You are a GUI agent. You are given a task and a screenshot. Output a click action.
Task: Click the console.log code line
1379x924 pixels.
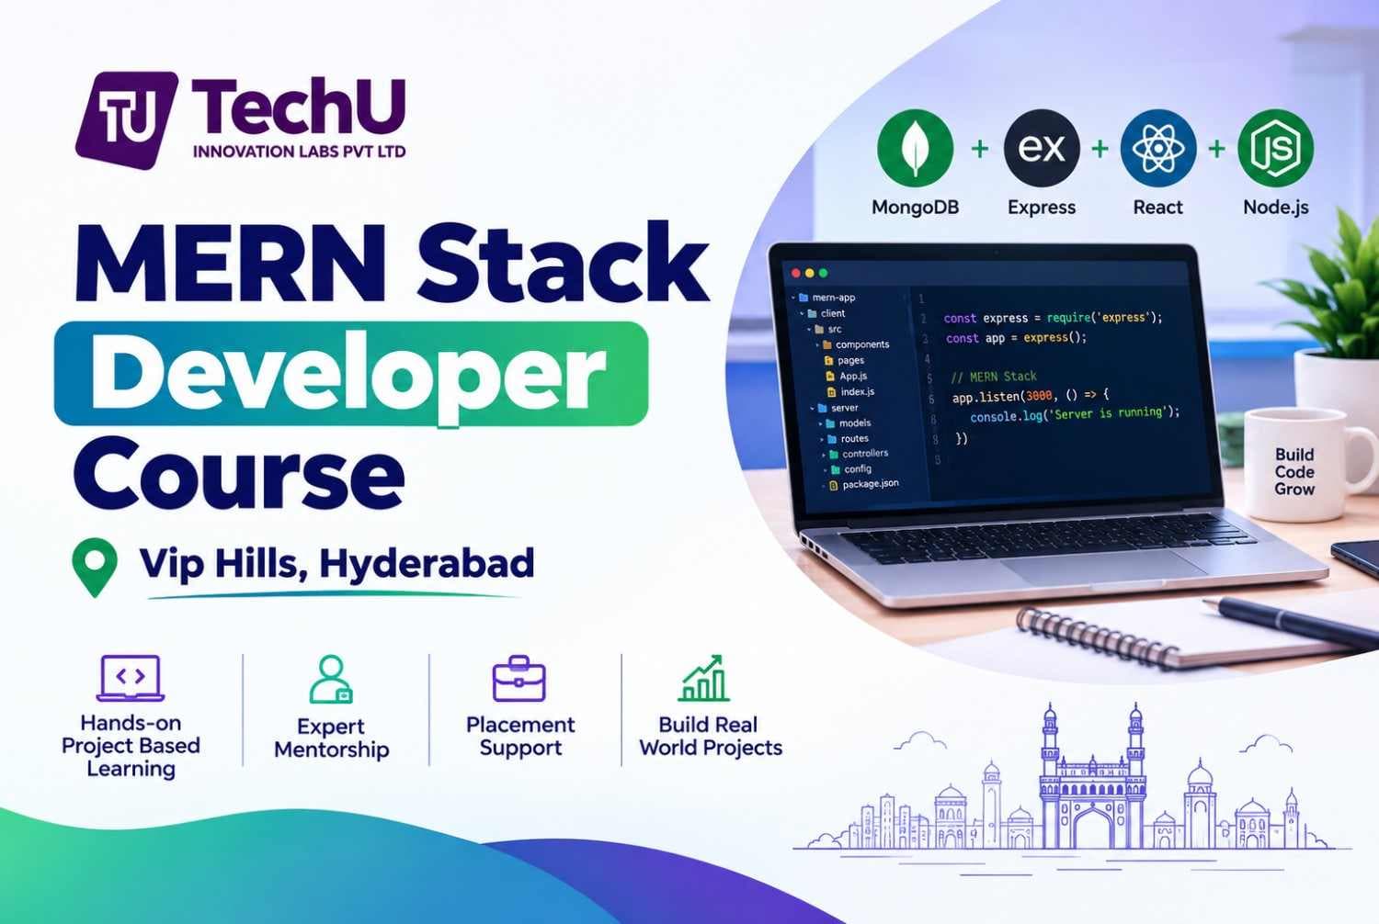point(1075,414)
